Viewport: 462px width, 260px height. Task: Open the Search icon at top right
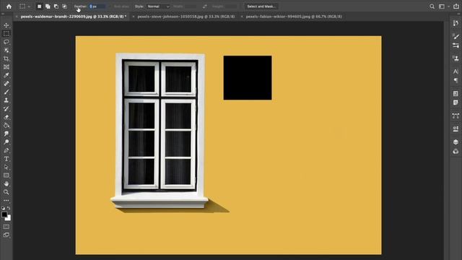pos(432,6)
